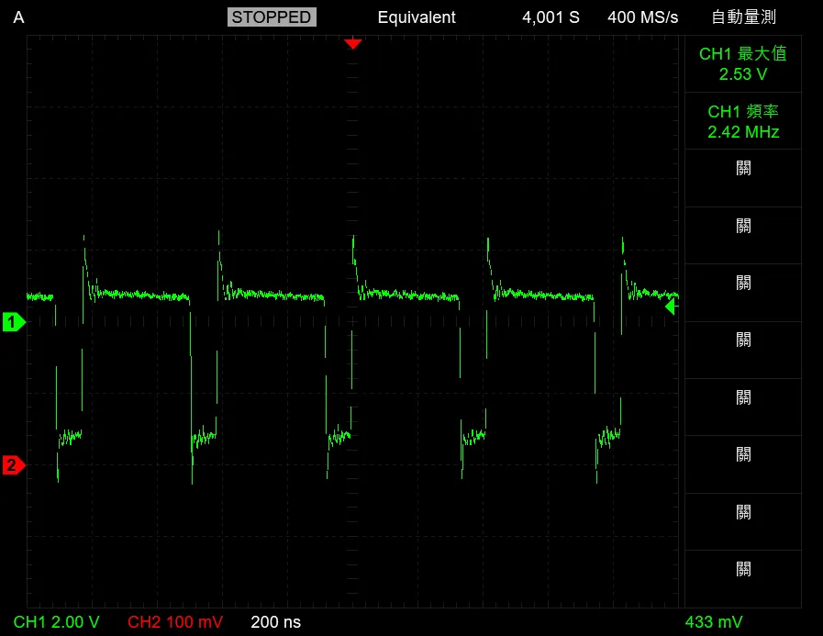Click the A label in top-left corner
The width and height of the screenshot is (823, 636).
pyautogui.click(x=19, y=17)
